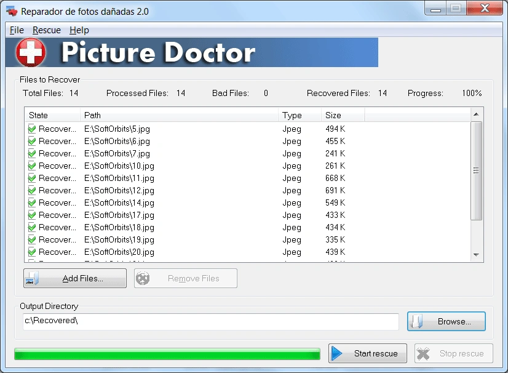The height and width of the screenshot is (373, 508).
Task: Sort files by the Size column header
Action: 342,115
